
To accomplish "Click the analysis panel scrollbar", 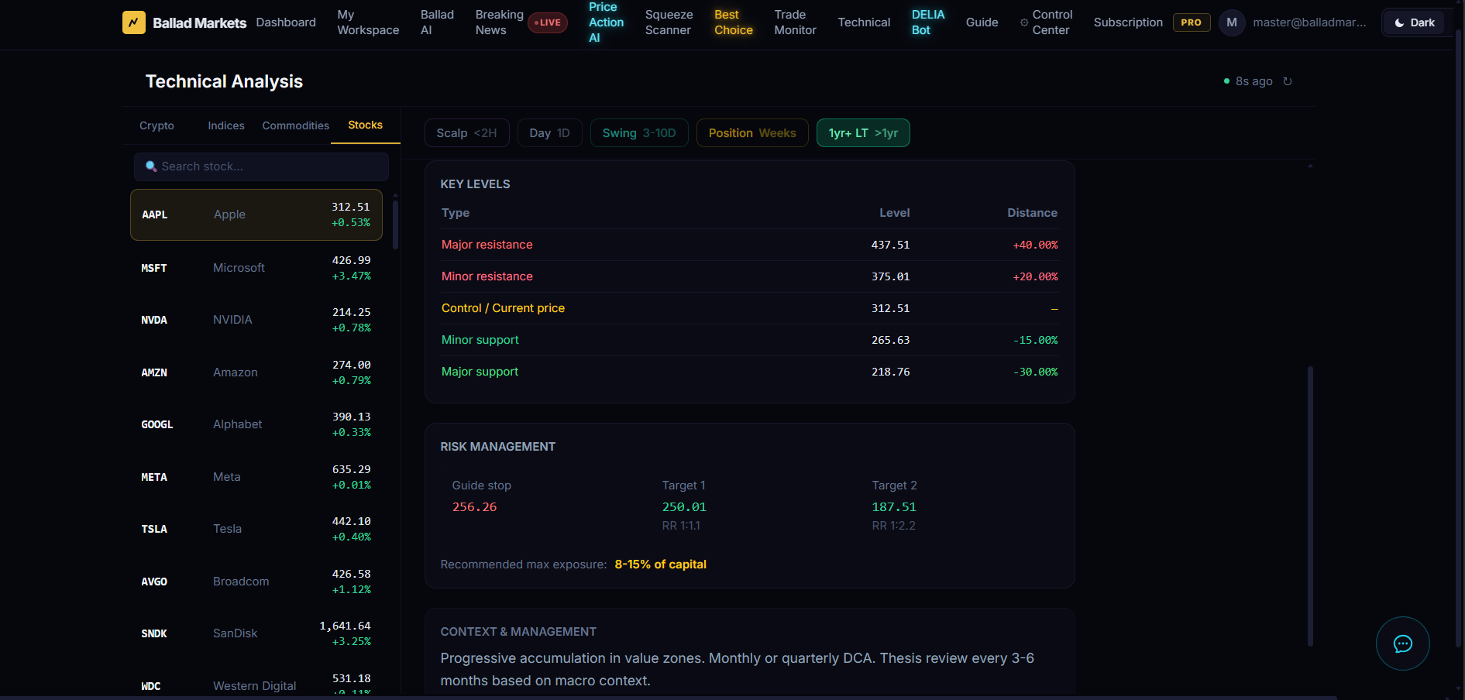I will 1310,506.
